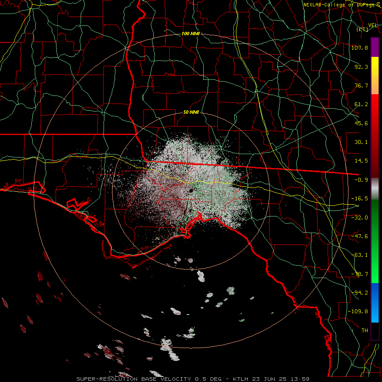This screenshot has height=382, width=382.
Task: Click the bright green segment of color bar
Action: point(375,241)
